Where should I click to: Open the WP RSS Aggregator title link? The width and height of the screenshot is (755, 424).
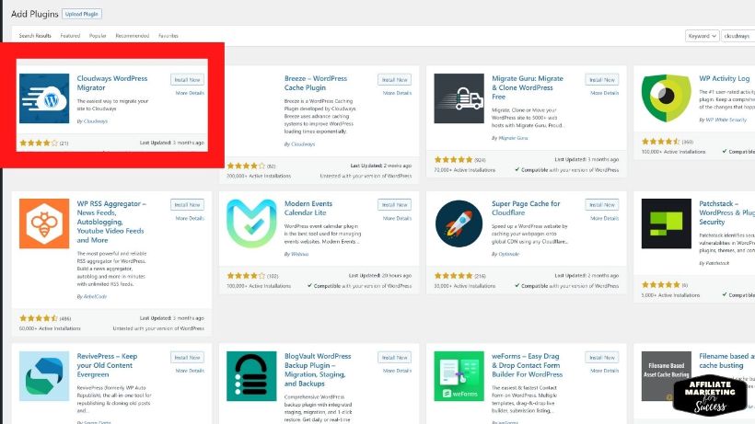point(111,222)
